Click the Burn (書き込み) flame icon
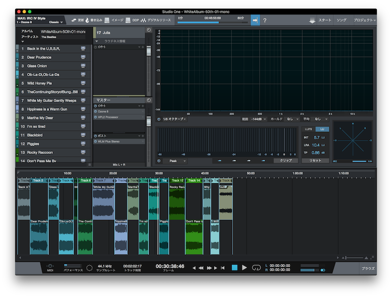Screen dimensions: 392x297 point(87,20)
